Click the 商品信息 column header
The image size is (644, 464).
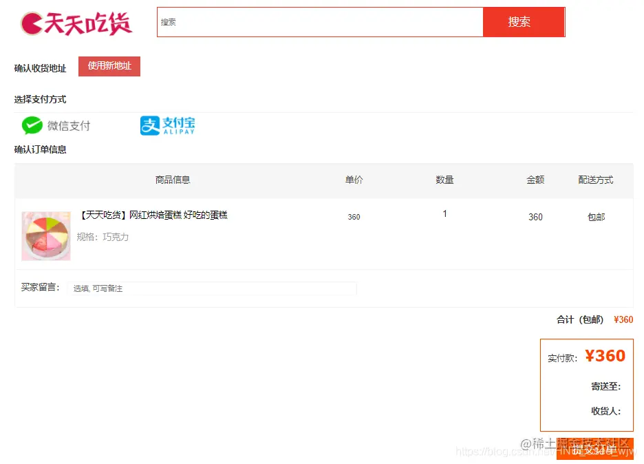[x=173, y=180]
